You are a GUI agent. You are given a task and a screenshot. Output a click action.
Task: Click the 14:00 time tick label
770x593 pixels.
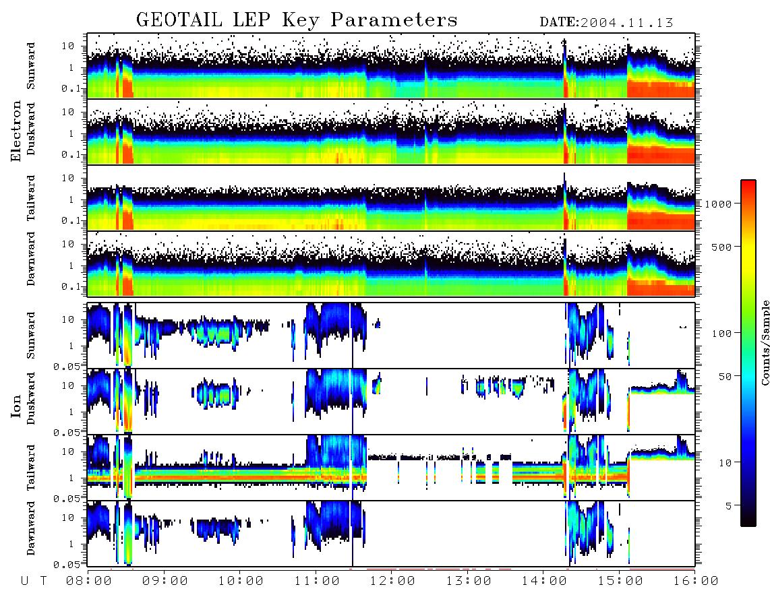pos(544,581)
